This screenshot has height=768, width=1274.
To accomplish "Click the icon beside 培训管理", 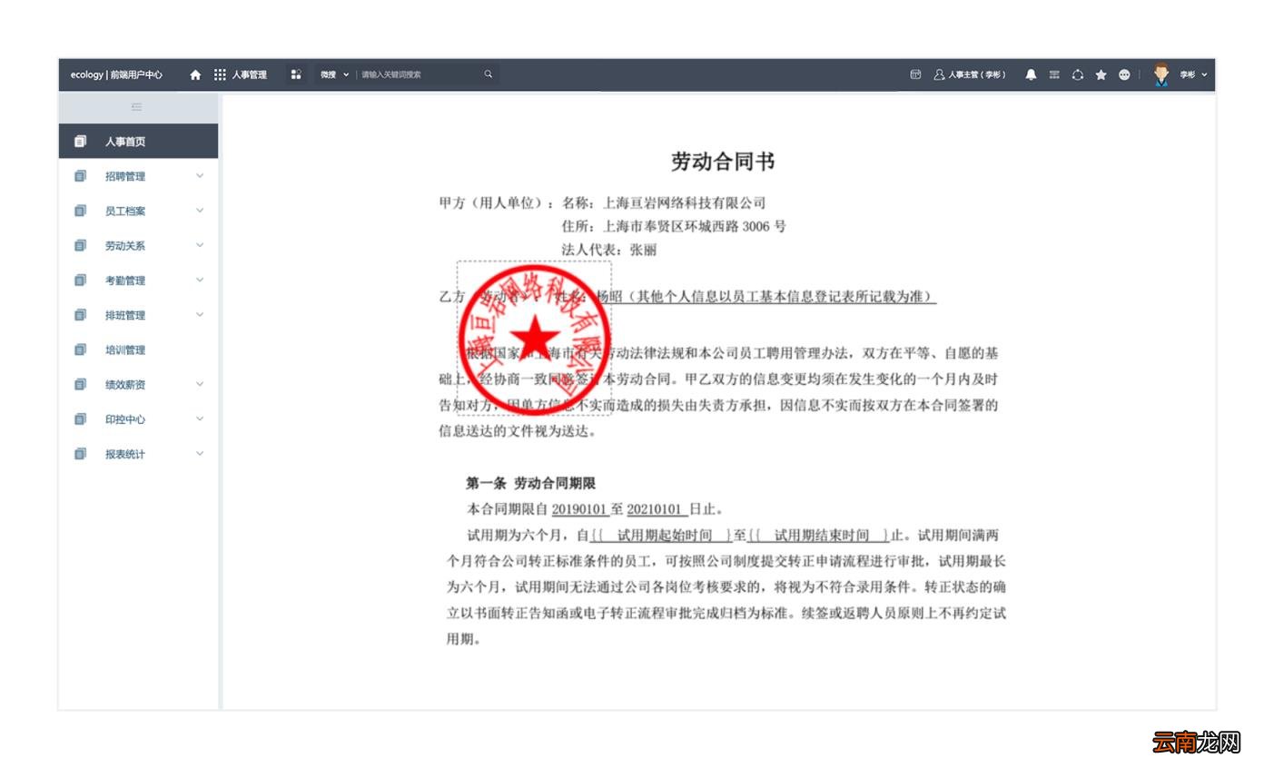I will coord(80,350).
